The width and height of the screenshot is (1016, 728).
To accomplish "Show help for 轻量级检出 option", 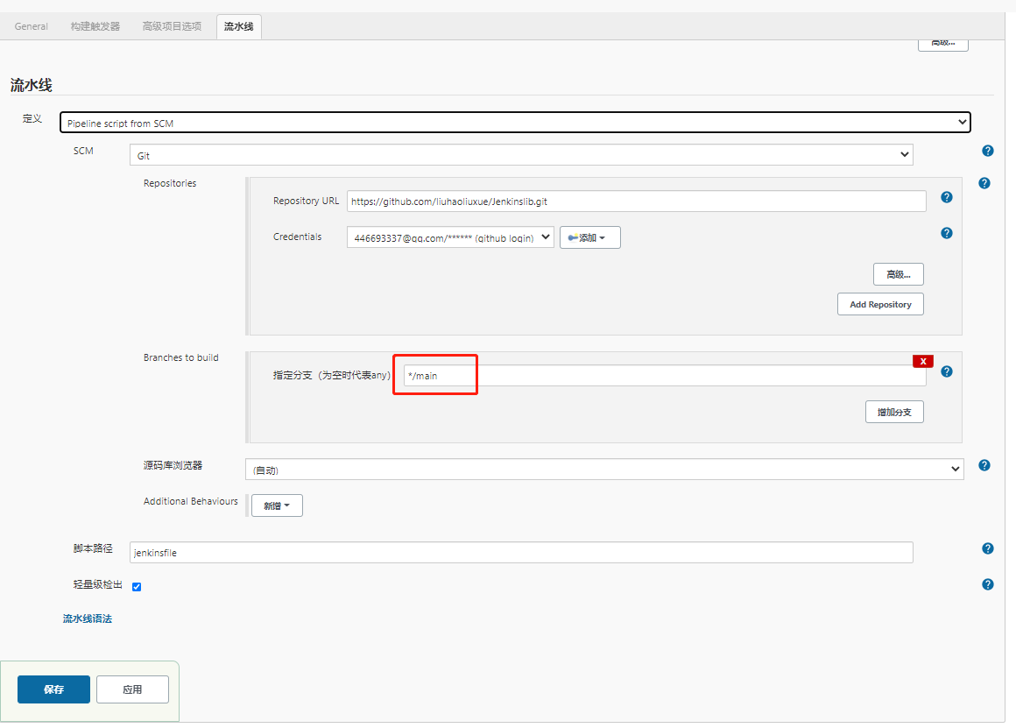I will [987, 584].
